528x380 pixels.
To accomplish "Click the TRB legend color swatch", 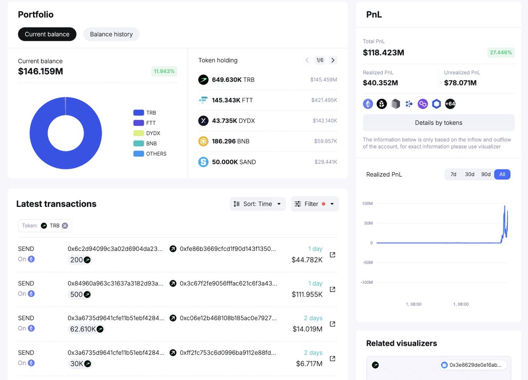I will click(139, 113).
